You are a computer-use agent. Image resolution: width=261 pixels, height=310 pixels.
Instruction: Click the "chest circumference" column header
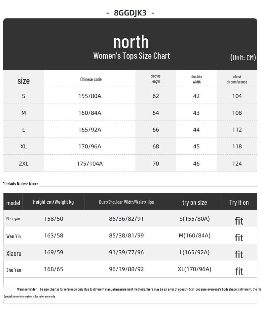(x=237, y=79)
